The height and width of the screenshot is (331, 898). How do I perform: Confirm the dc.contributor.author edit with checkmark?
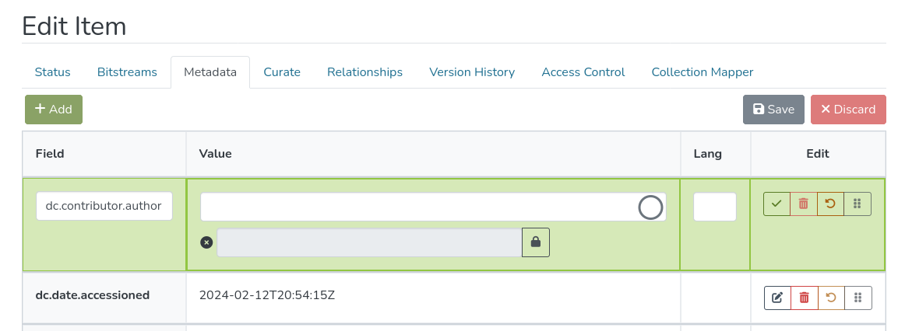[x=777, y=204]
